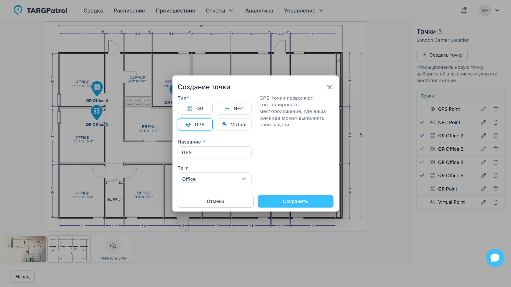Open the Происшествия page
511x287 pixels.
175,11
